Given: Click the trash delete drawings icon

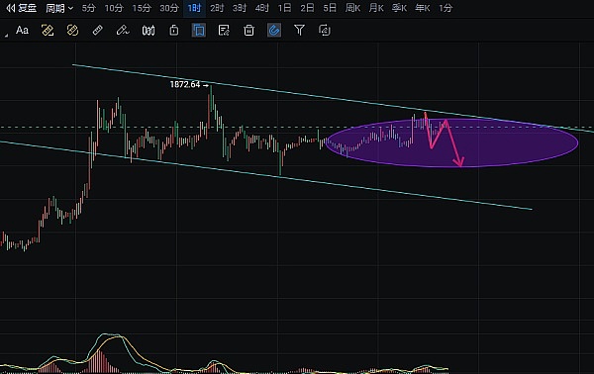Looking at the screenshot, I should pos(248,30).
